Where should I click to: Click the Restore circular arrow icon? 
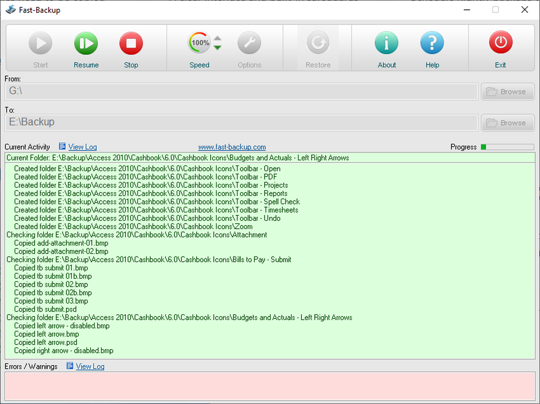(318, 43)
